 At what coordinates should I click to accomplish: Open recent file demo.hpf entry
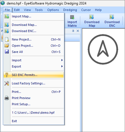[33, 113]
